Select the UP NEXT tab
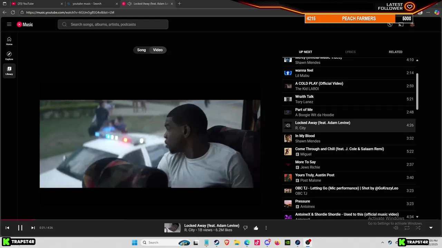The image size is (442, 248). (x=305, y=52)
